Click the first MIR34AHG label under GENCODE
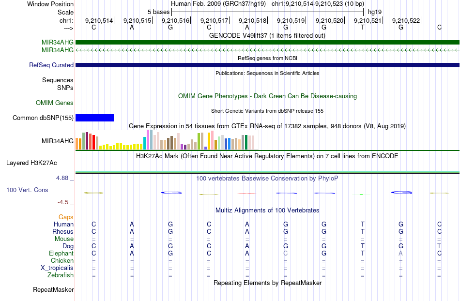 pos(58,43)
